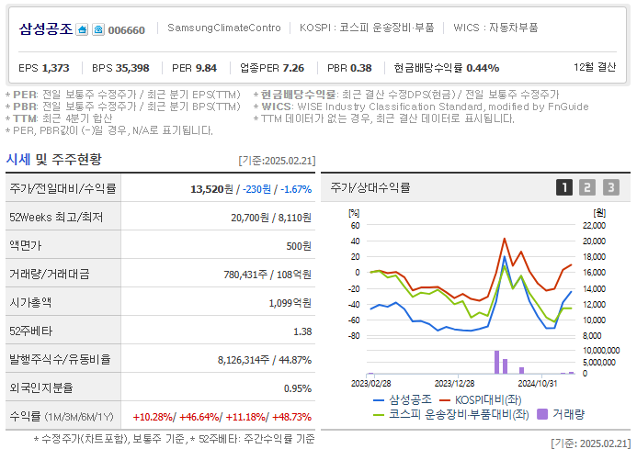Click stock code 006660
Viewport: 637px width, 449px height.
coord(126,30)
